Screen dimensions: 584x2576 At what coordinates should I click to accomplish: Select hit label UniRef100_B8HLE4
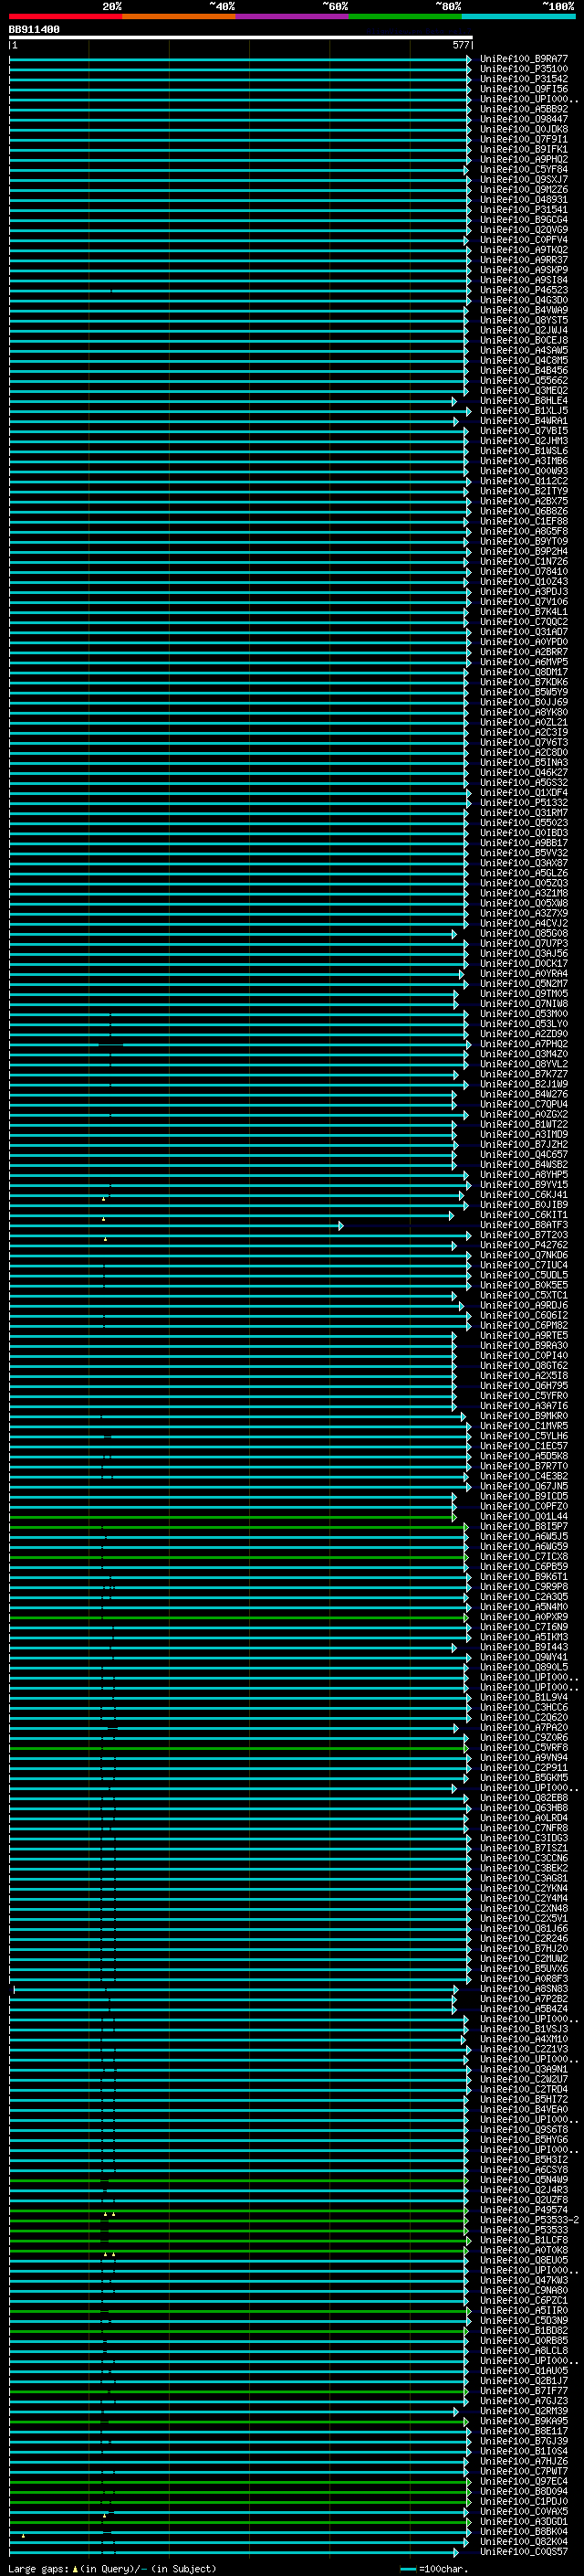point(524,401)
